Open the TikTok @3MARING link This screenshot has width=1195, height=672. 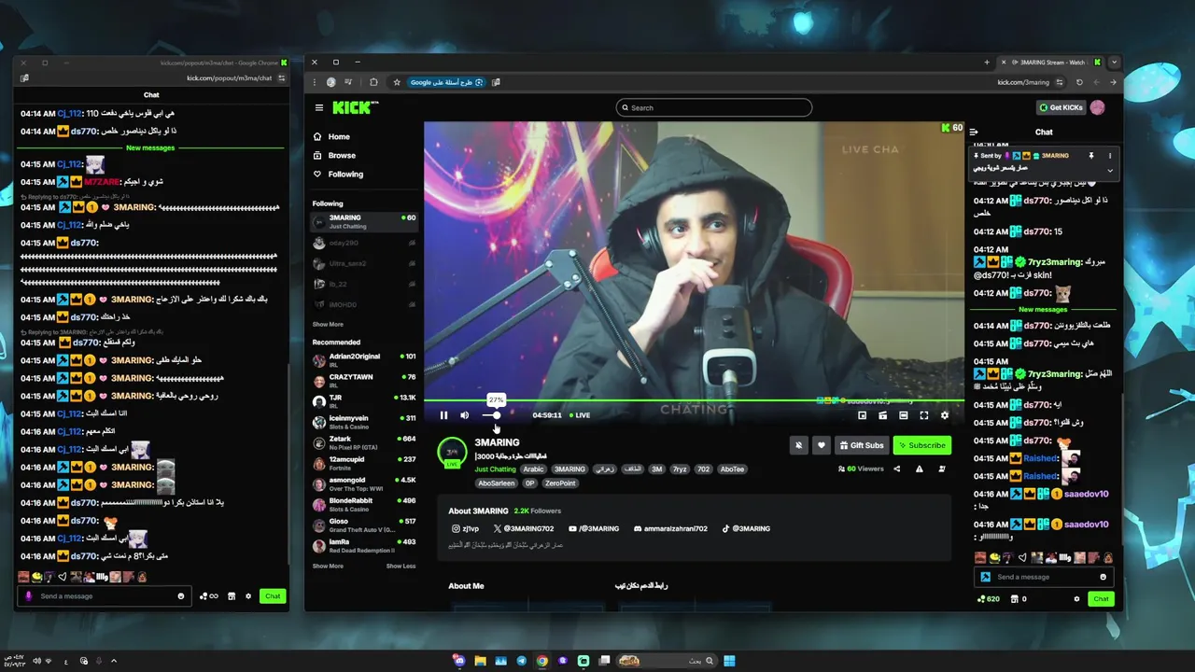[746, 529]
